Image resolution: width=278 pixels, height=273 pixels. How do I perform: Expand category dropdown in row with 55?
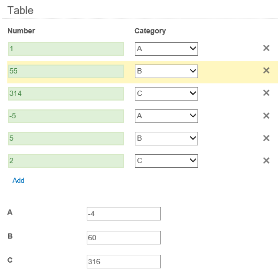(166, 71)
